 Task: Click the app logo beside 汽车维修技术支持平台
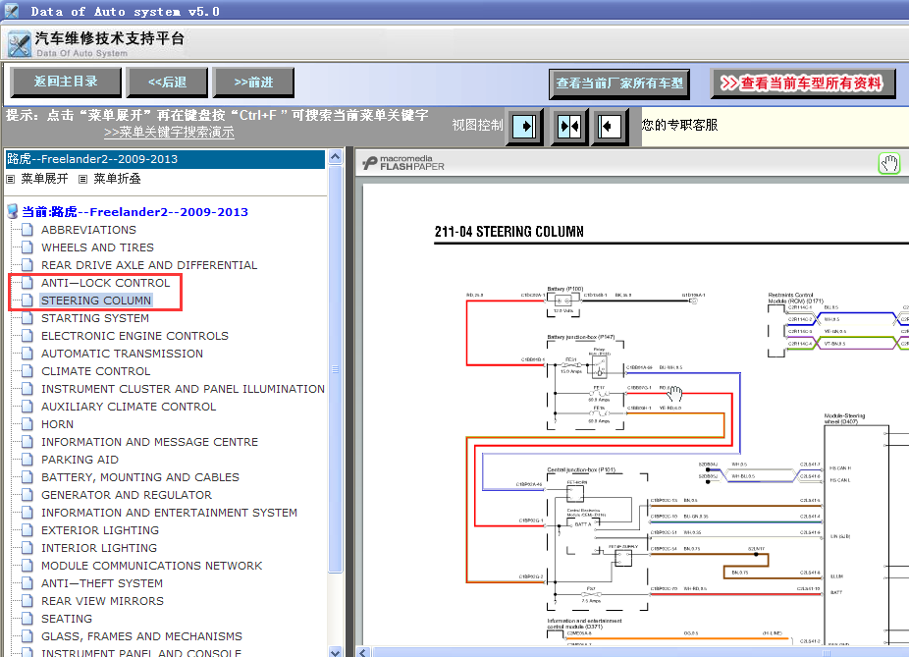pos(20,44)
